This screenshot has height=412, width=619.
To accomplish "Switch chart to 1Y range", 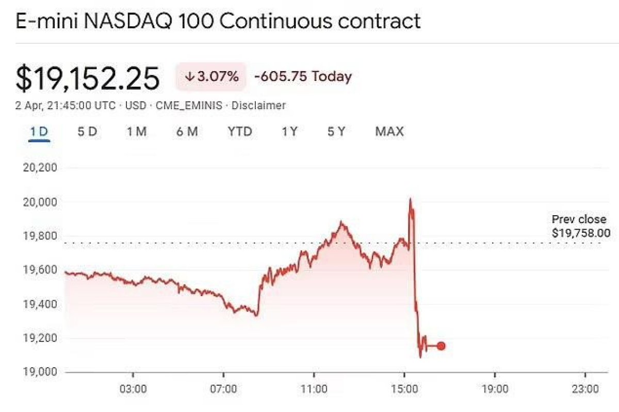I will tap(289, 132).
